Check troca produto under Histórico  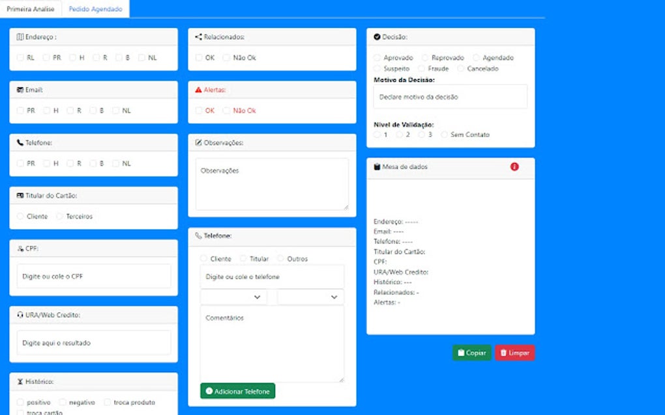[x=108, y=402]
